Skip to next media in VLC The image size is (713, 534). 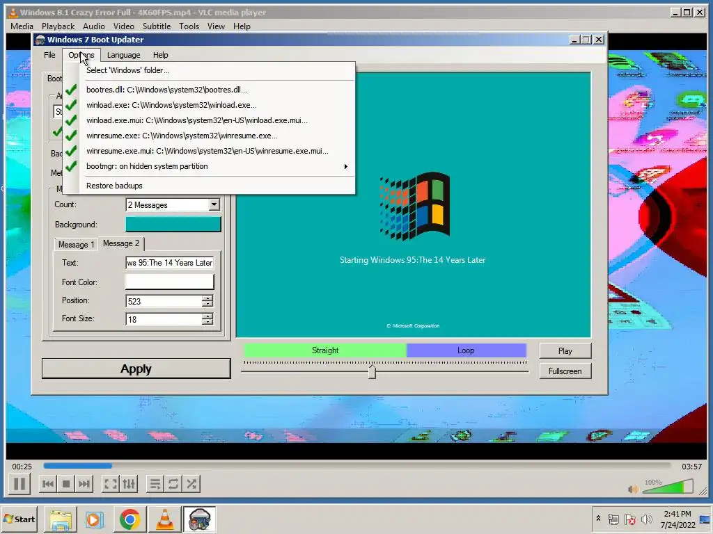tap(84, 484)
